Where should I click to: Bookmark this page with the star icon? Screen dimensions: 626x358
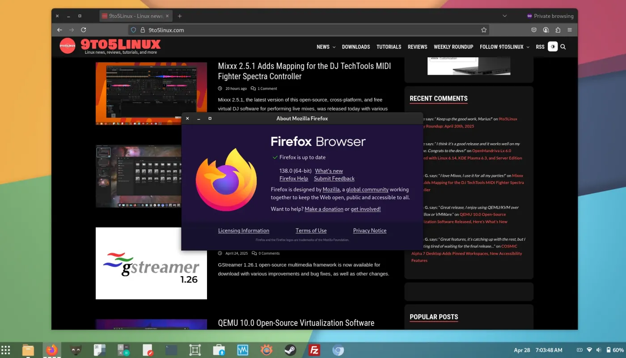click(x=483, y=30)
